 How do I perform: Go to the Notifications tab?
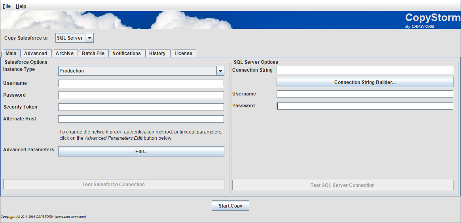127,53
